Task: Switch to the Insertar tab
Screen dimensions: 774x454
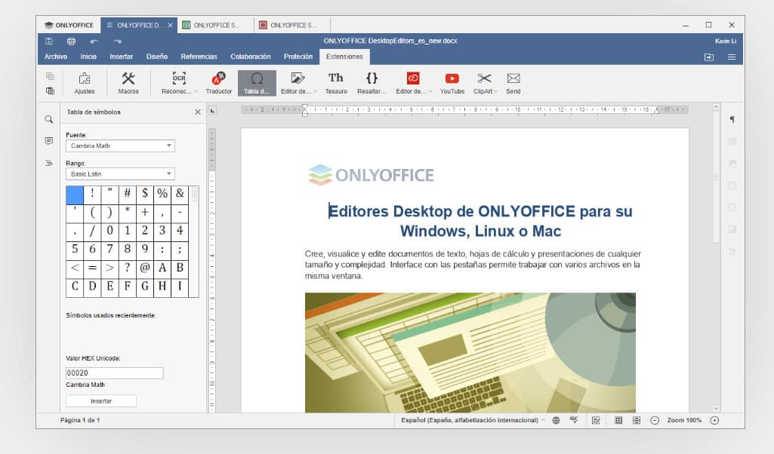Action: 122,57
